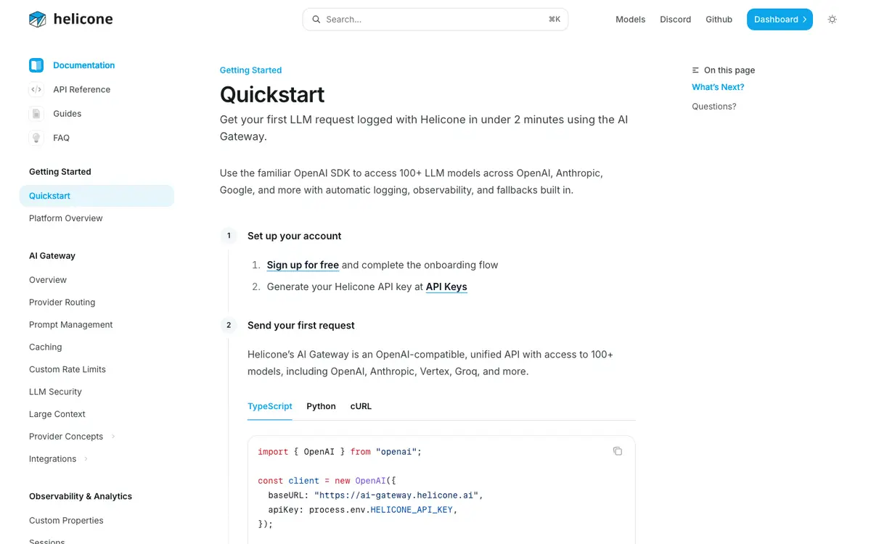The image size is (871, 544).
Task: Open LLM Security page
Action: click(55, 392)
